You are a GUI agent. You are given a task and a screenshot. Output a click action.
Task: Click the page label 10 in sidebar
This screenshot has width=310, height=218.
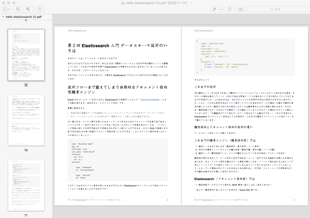point(26,150)
